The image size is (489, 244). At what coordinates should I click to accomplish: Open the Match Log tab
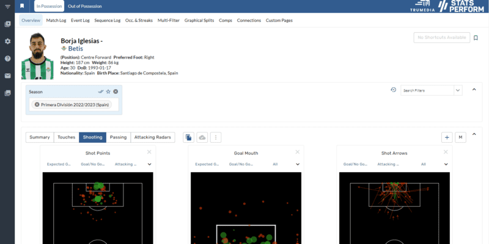(56, 20)
